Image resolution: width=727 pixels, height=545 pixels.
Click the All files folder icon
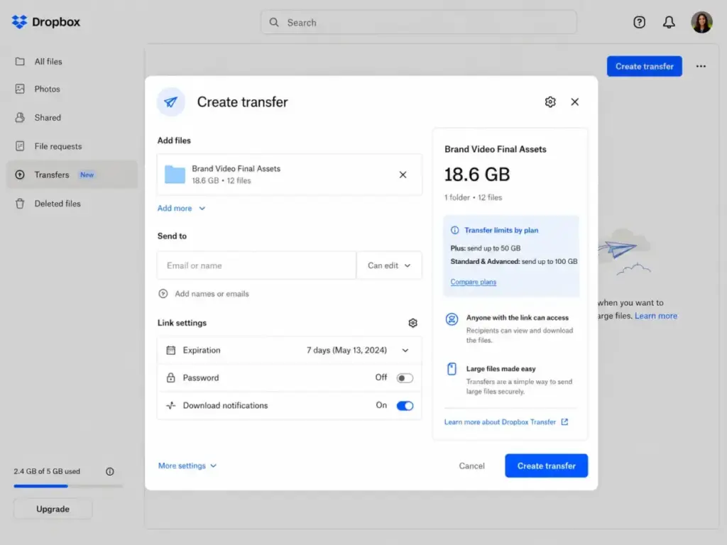click(x=19, y=61)
